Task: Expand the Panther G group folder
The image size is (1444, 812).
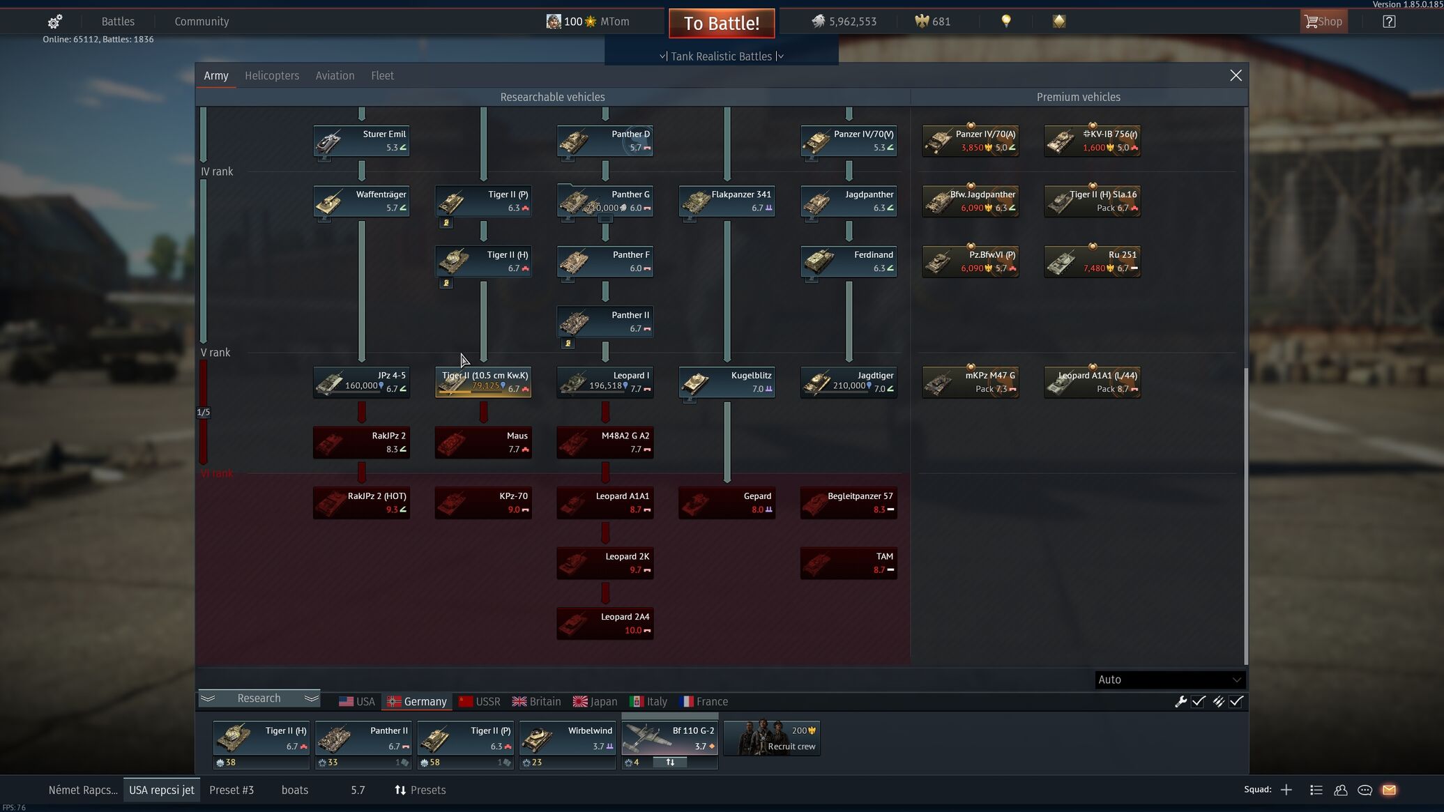Action: (x=605, y=219)
